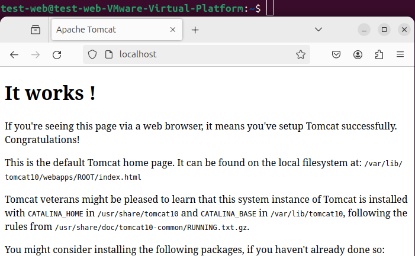
Task: Click the terminal prompt behind Firefox
Action: (x=131, y=8)
